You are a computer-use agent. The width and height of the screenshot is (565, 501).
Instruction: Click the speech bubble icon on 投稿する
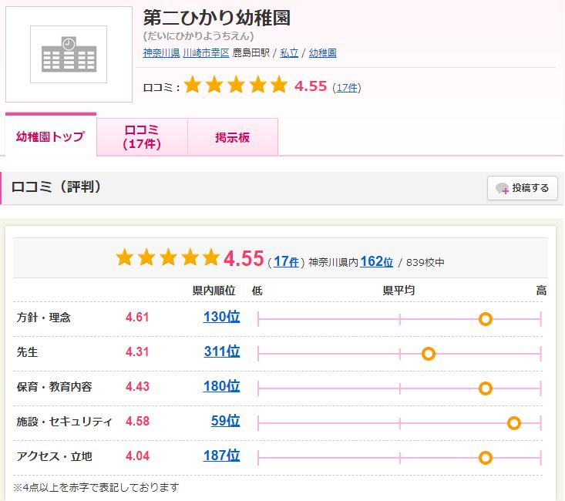click(x=502, y=188)
